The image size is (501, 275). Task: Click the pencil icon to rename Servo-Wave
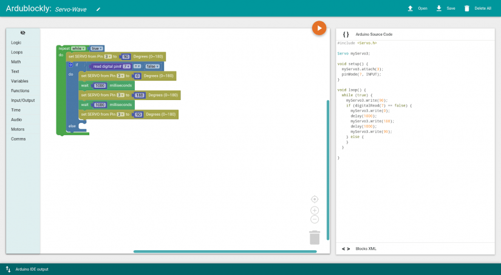click(x=98, y=9)
